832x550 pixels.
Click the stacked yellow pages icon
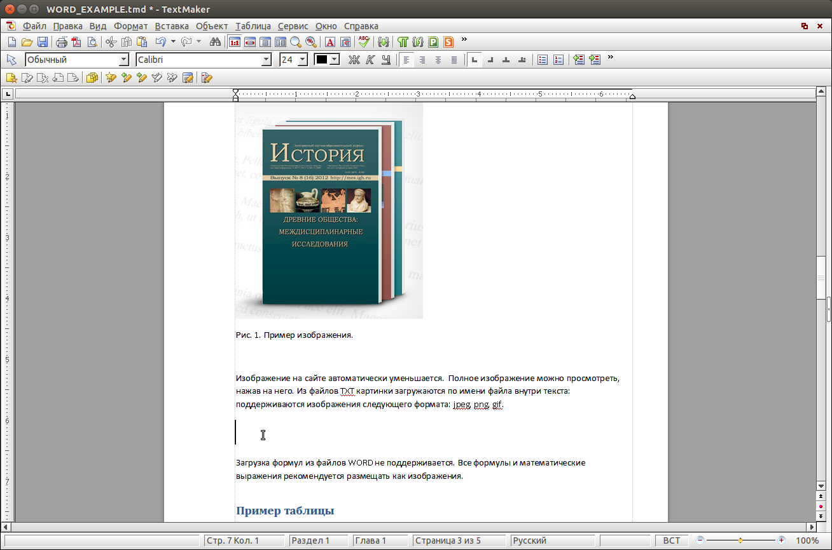[92, 77]
